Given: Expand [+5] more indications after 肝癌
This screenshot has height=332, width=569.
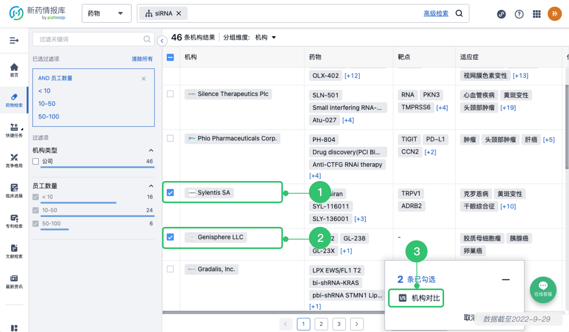Looking at the screenshot, I should point(549,140).
